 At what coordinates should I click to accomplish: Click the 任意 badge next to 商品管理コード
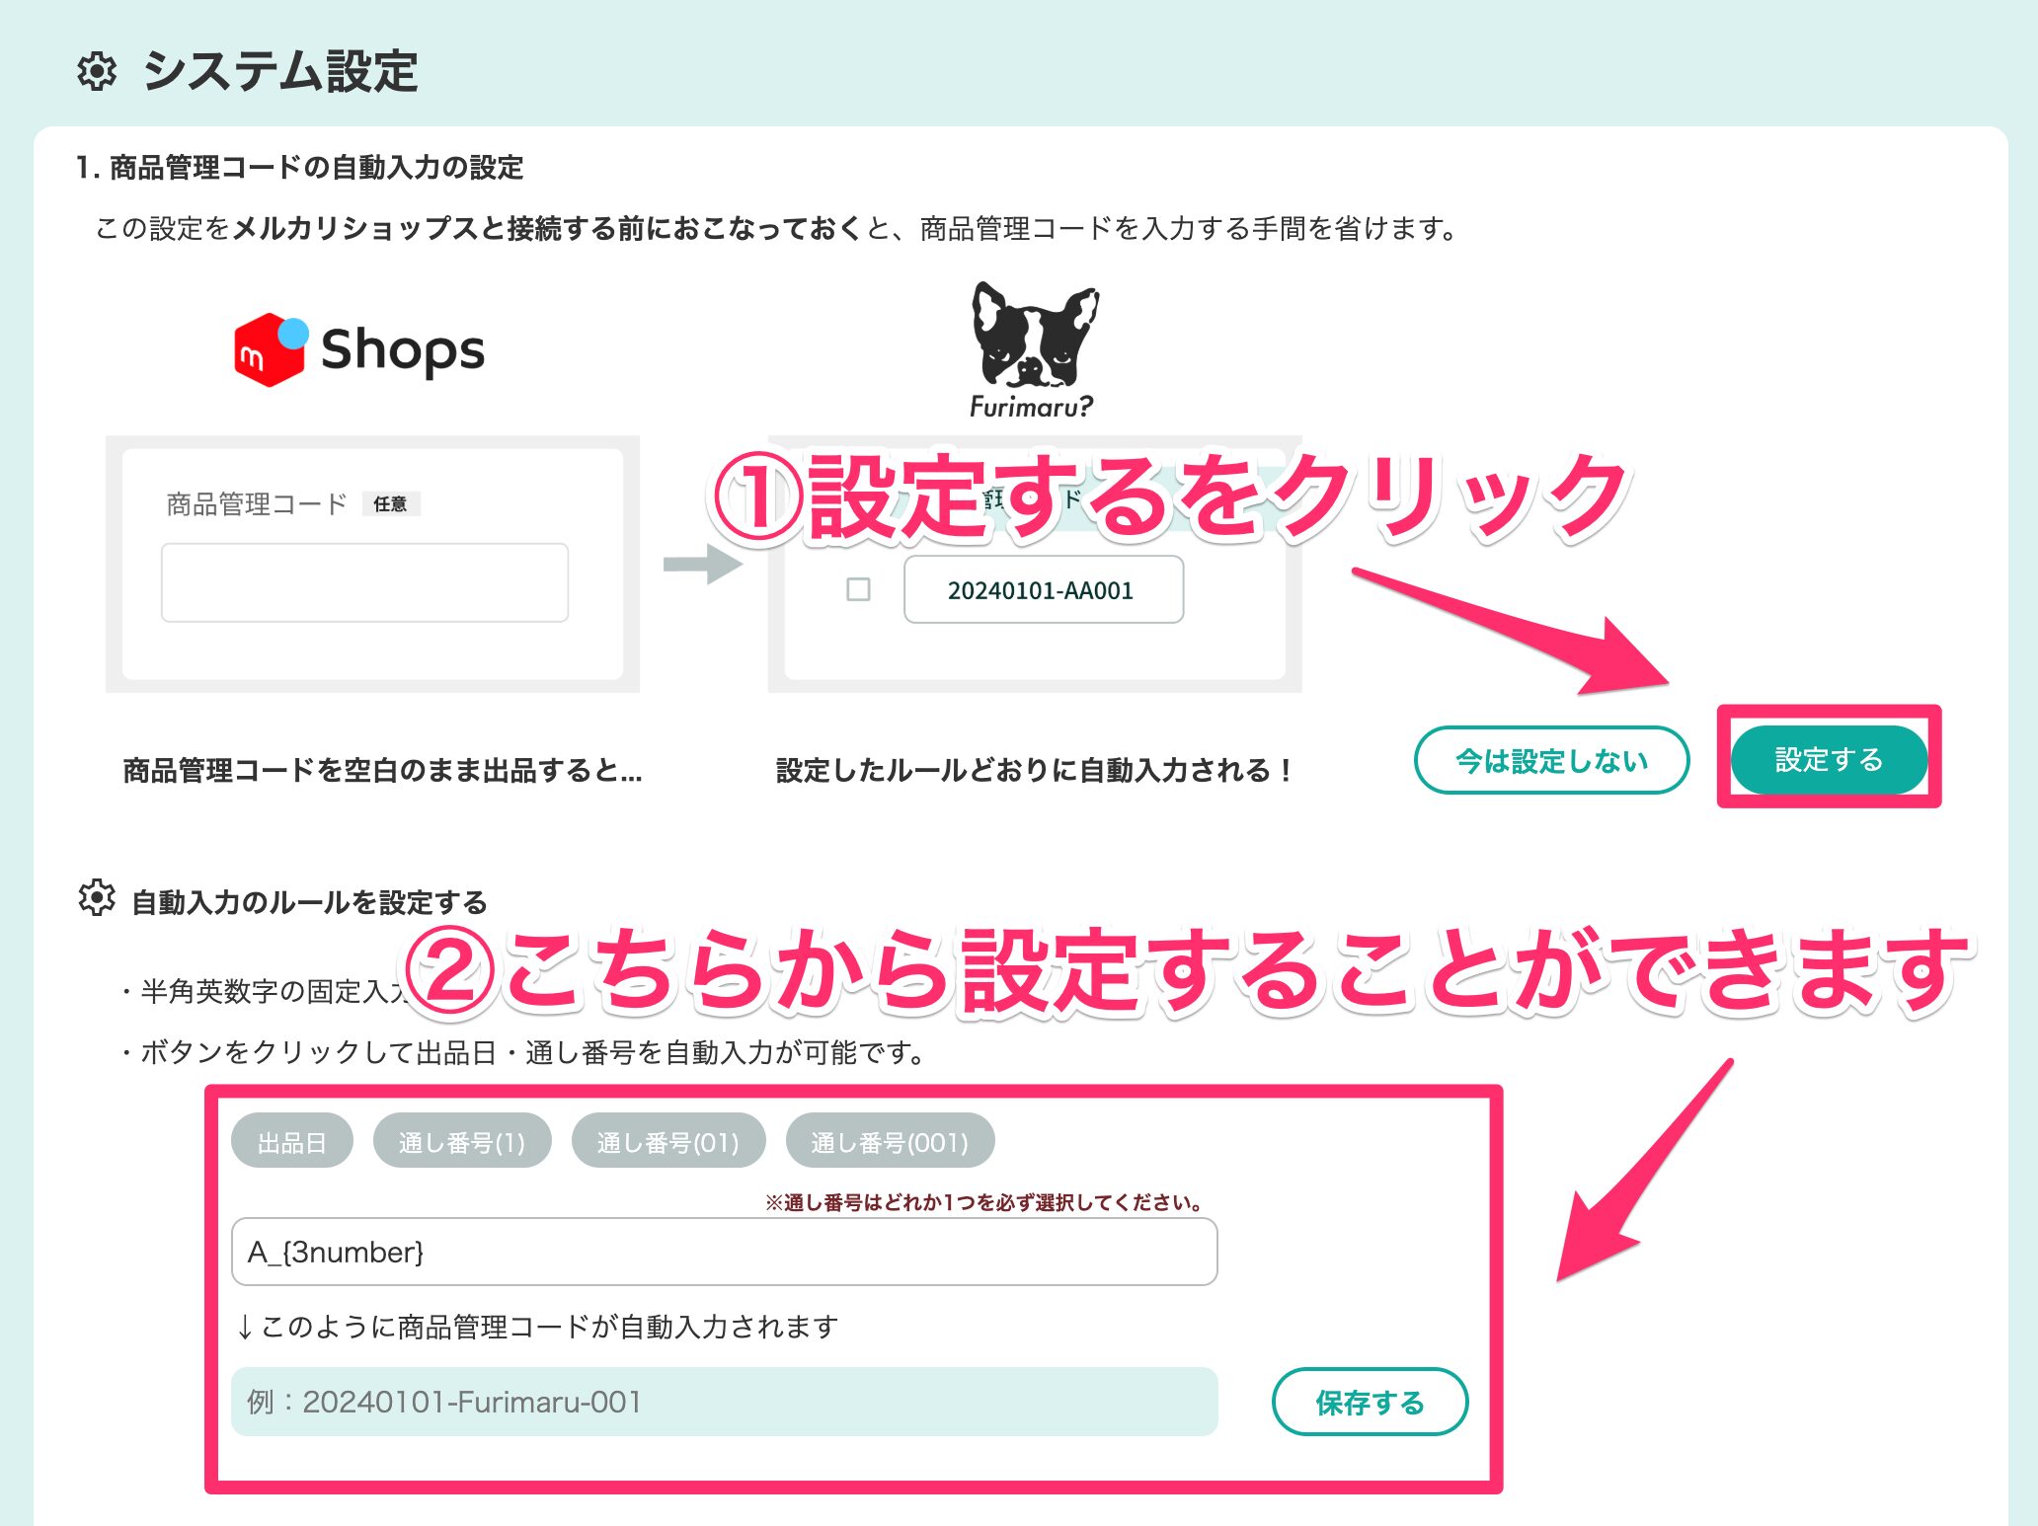click(x=390, y=504)
